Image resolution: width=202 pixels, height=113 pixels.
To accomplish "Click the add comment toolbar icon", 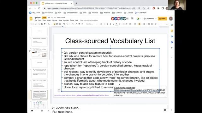I will point(127,24).
